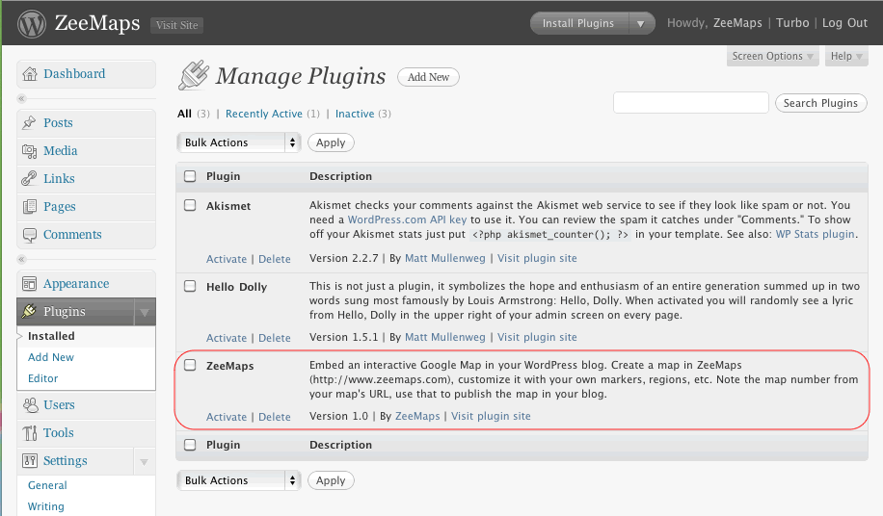
Task: Click ZeeMaps author link in version row
Action: [x=417, y=416]
